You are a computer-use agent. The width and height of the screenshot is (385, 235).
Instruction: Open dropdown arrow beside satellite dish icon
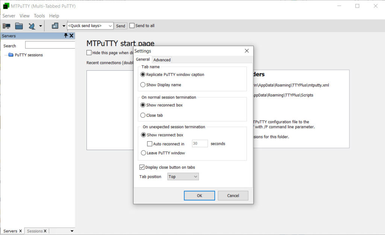tap(40, 26)
